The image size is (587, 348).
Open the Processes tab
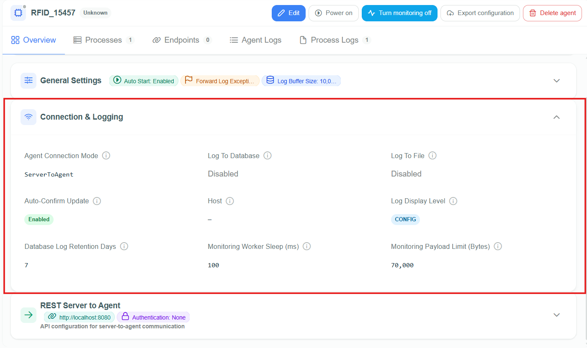[x=103, y=40]
